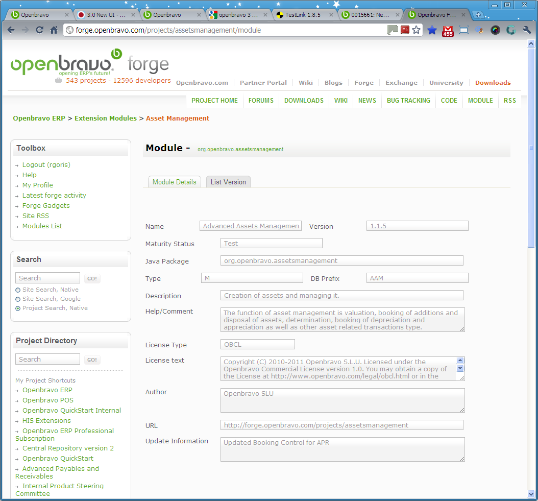
Task: Click the speech bubble icon in address bar
Action: click(392, 30)
